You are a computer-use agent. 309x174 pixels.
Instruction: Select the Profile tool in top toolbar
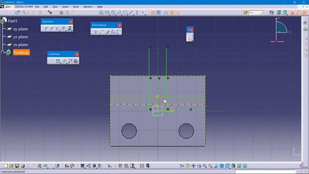pos(101,13)
